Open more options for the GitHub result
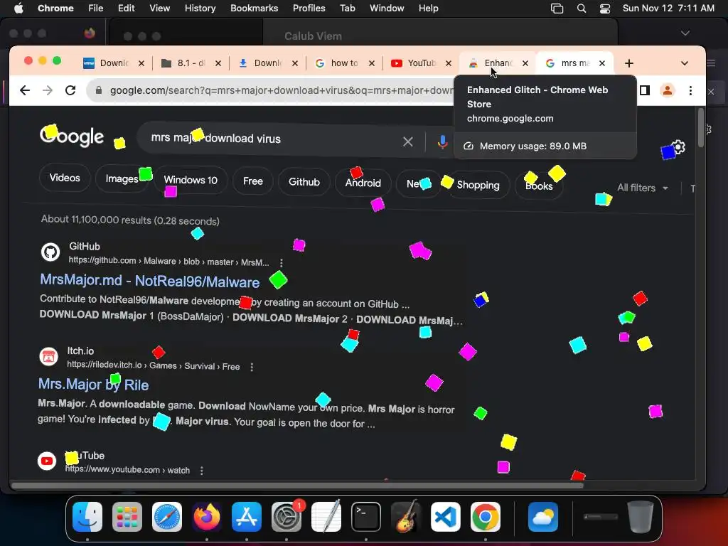 click(282, 263)
